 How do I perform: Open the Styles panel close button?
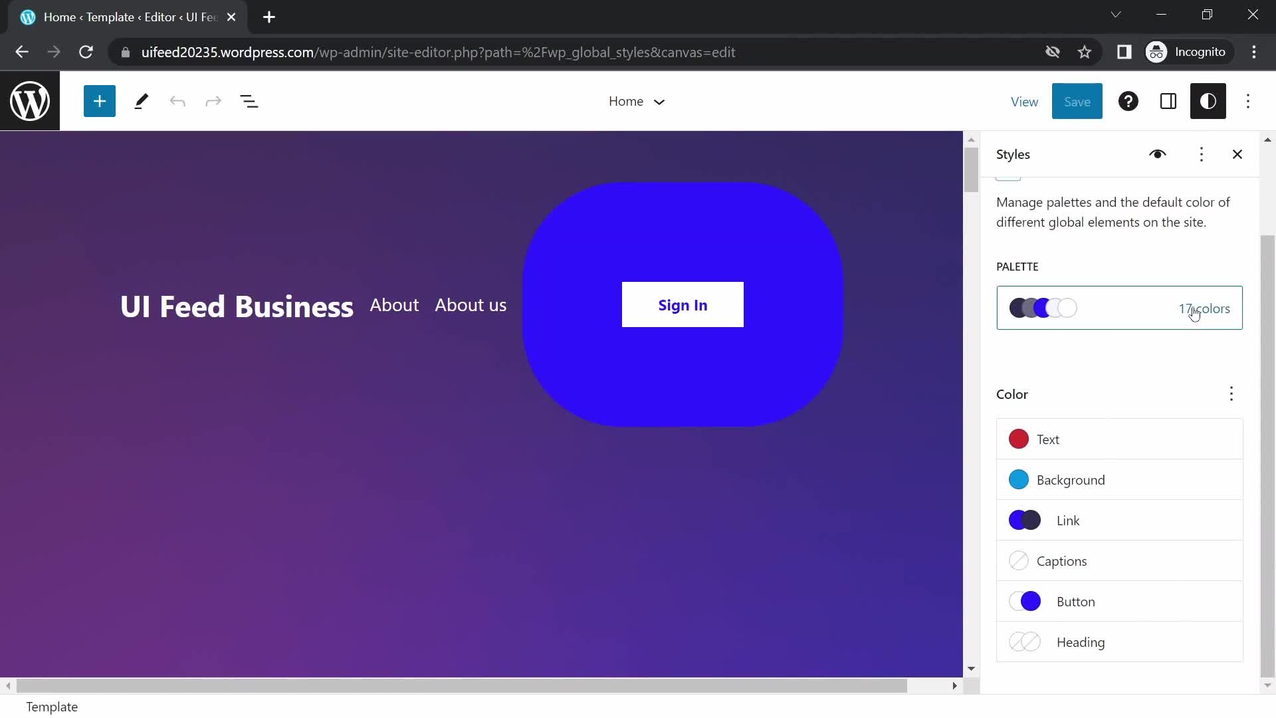click(1237, 154)
